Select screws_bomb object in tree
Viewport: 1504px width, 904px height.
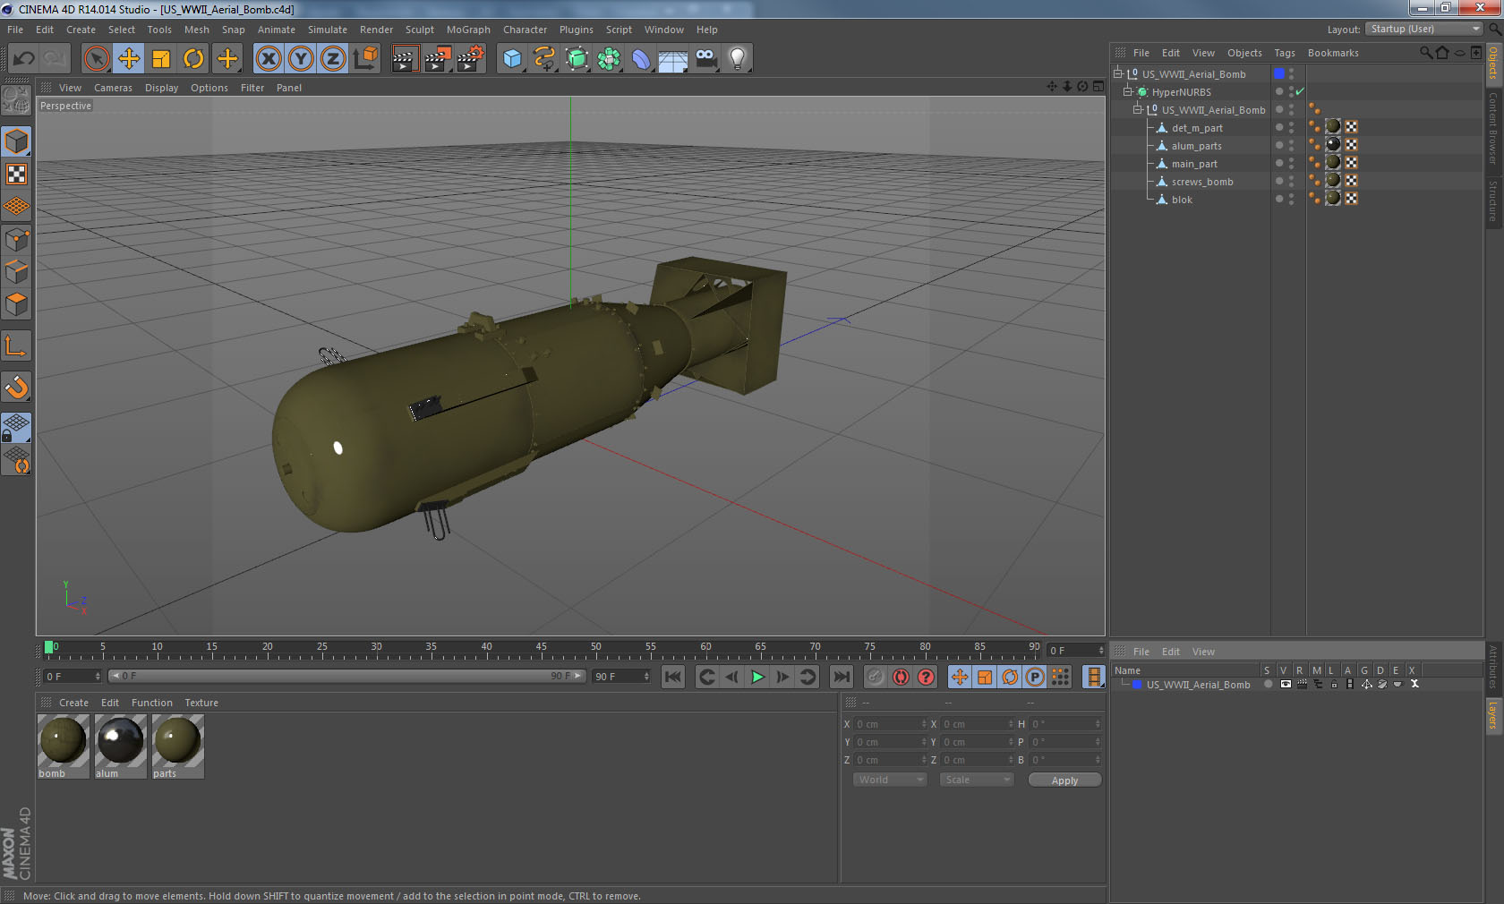[1201, 182]
